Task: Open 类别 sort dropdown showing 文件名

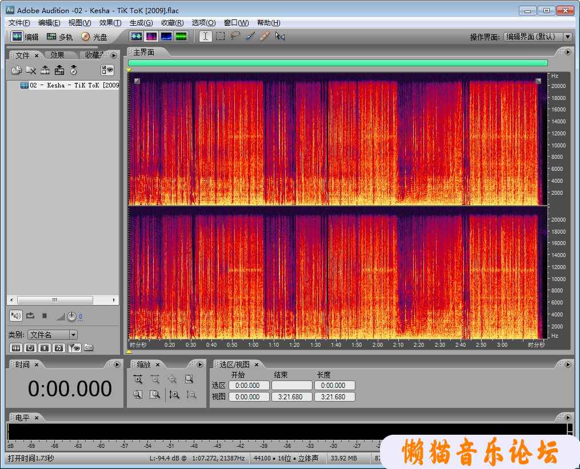Action: 53,335
